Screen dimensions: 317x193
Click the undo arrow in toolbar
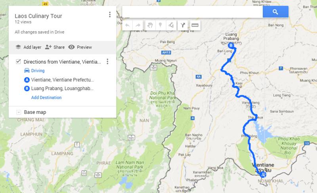coord(127,25)
